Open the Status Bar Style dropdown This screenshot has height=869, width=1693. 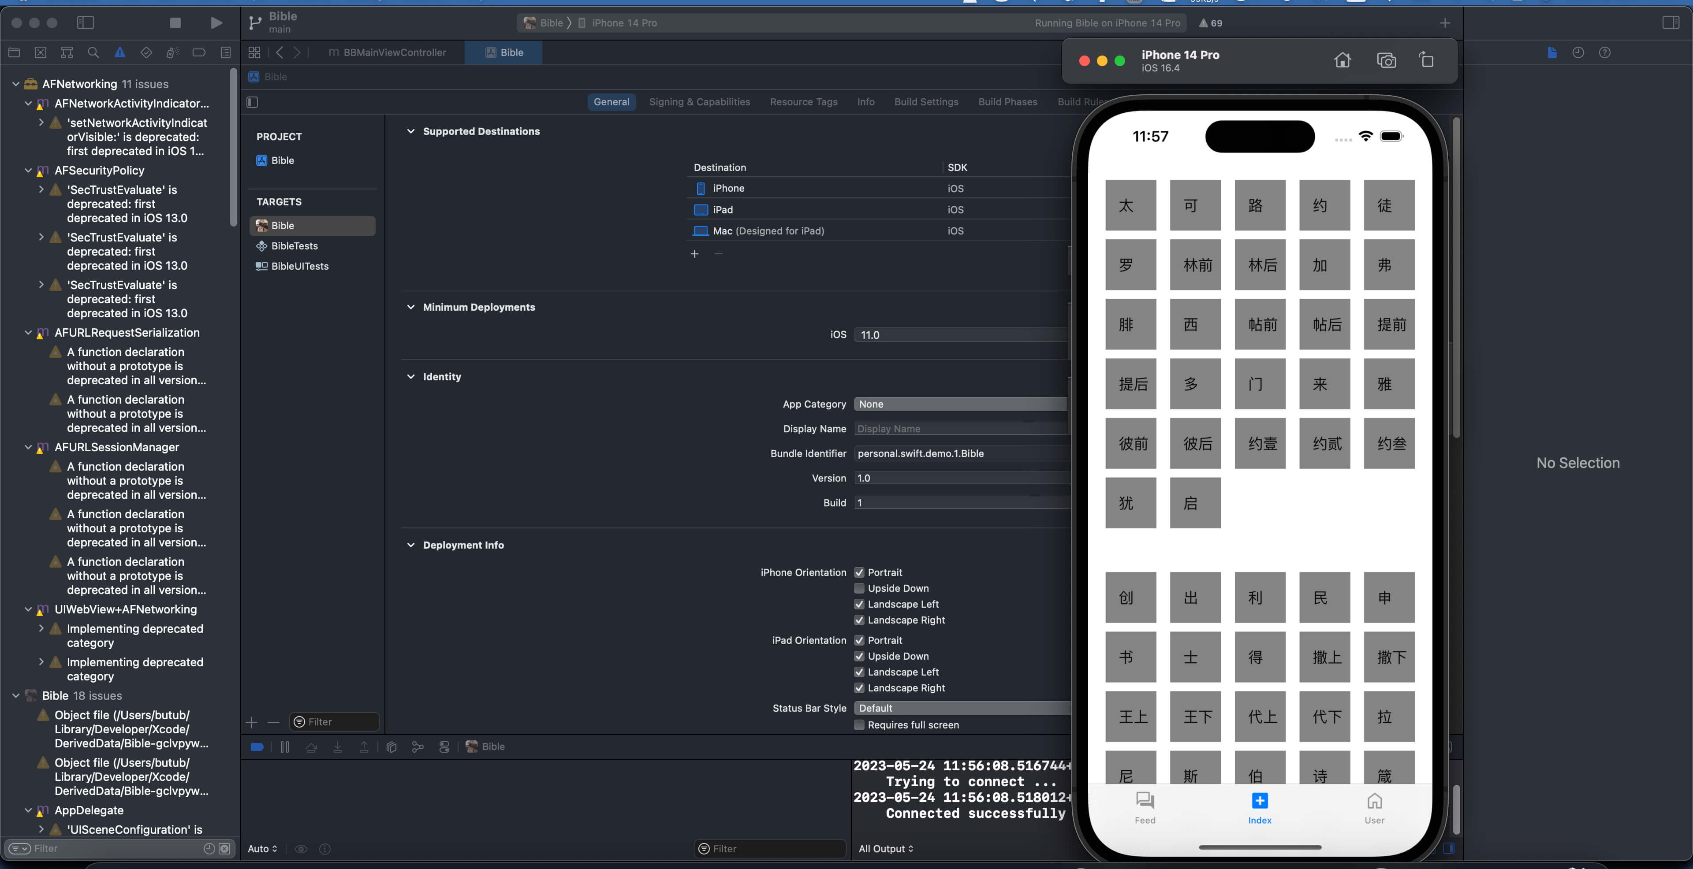(962, 708)
